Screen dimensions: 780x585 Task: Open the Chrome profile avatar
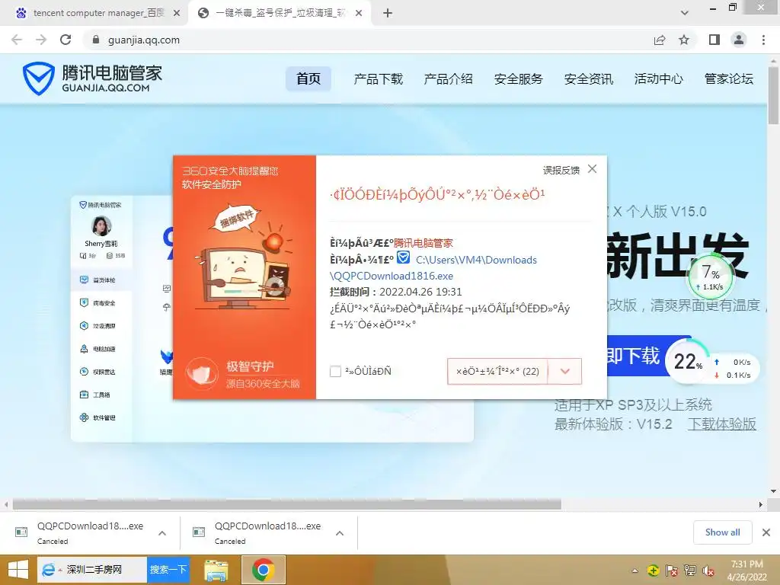pyautogui.click(x=739, y=40)
